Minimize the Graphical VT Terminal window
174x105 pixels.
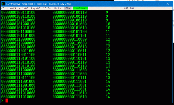[x=148, y=4]
